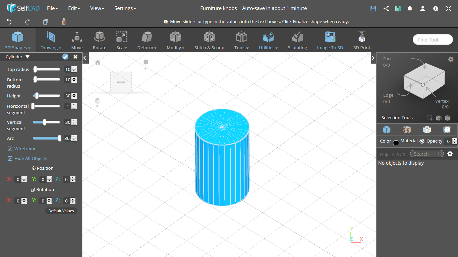This screenshot has width=458, height=257.
Task: Open the notifications bell
Action: [x=410, y=9]
